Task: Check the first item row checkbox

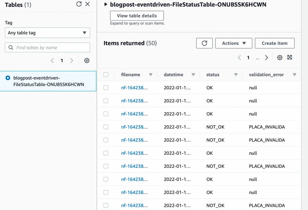Action: [106, 88]
